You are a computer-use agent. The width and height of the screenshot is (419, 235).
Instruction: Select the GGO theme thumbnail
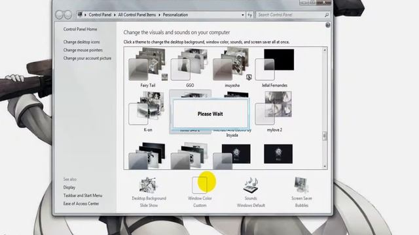pyautogui.click(x=190, y=65)
